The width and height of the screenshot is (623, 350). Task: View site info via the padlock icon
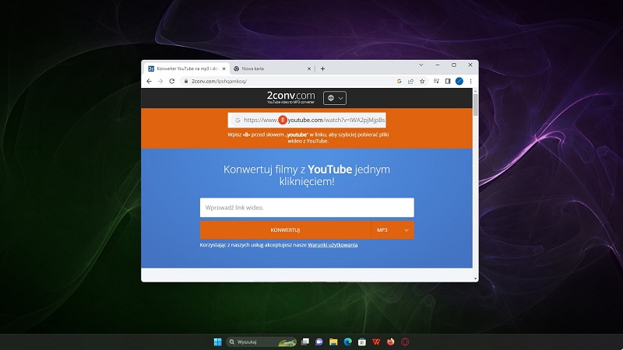(185, 82)
